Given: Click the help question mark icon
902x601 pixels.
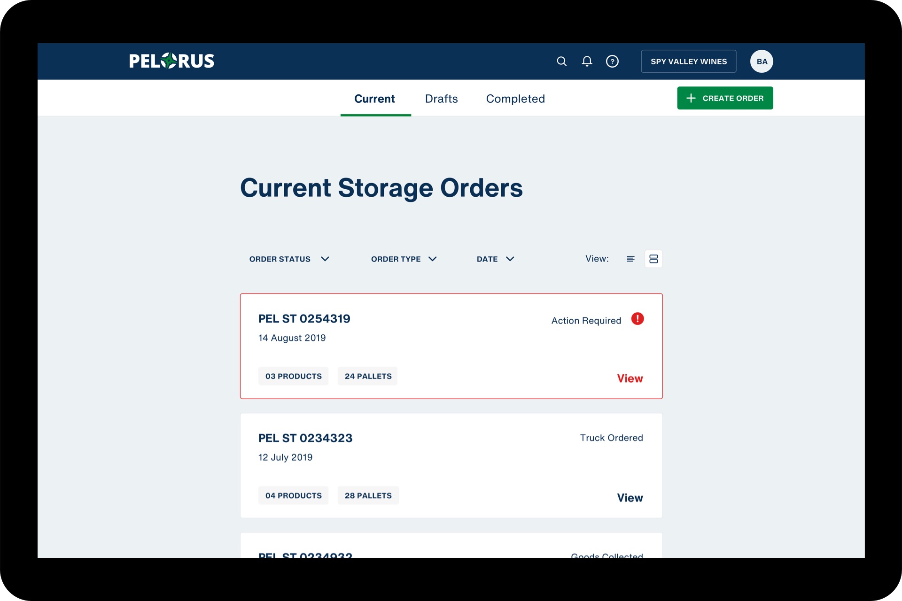Looking at the screenshot, I should click(x=612, y=62).
